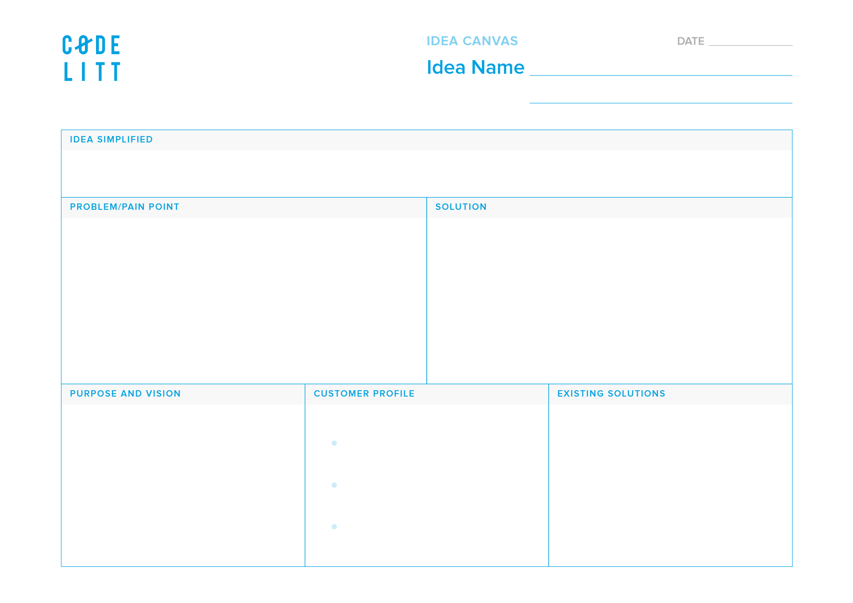This screenshot has height=603, width=853.
Task: Click the second Customer Profile bullet
Action: tap(334, 485)
